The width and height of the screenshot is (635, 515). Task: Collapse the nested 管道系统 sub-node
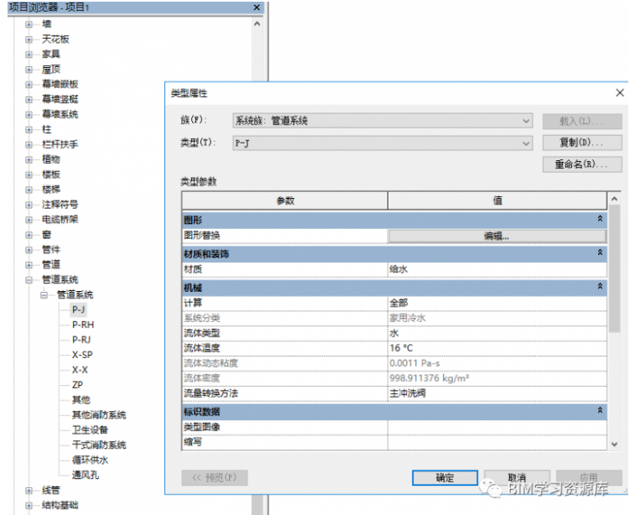pyautogui.click(x=44, y=294)
